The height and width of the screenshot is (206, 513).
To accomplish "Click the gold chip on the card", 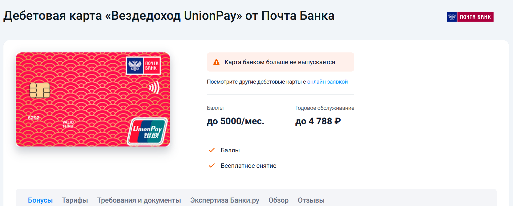I will [40, 90].
